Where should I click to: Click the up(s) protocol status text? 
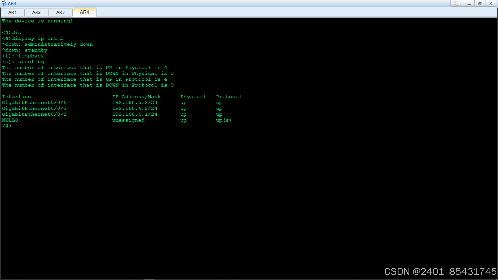click(x=223, y=120)
